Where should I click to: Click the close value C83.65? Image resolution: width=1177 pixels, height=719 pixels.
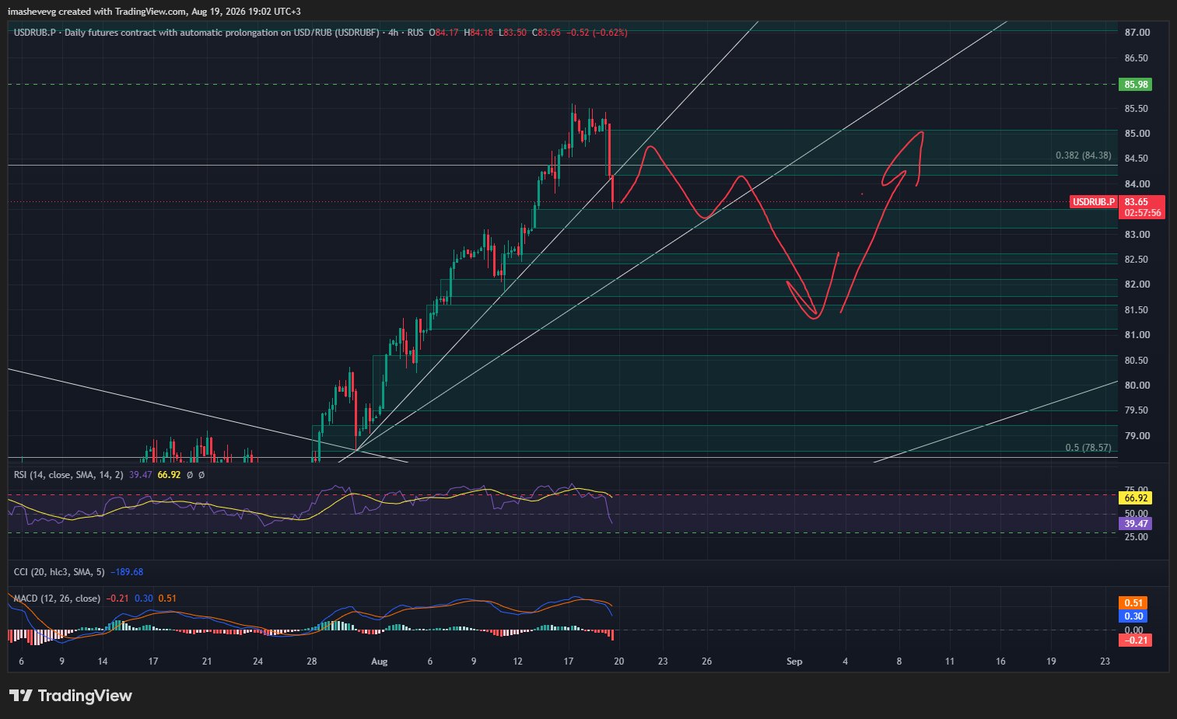pos(546,33)
